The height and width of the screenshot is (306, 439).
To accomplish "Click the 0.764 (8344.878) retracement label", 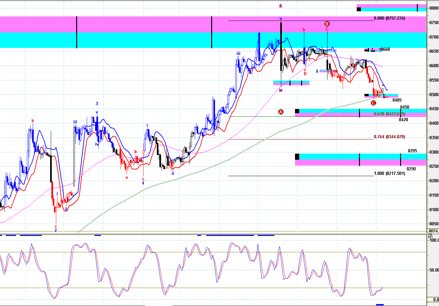I will click(390, 137).
